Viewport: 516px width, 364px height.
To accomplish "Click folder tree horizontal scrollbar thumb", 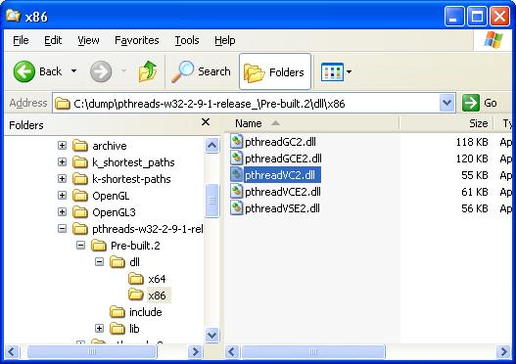I will 91,352.
